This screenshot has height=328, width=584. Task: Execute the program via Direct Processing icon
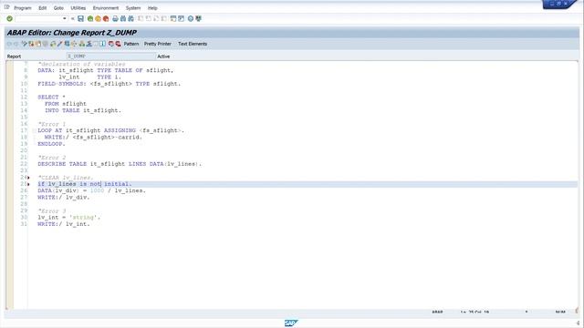(x=67, y=44)
